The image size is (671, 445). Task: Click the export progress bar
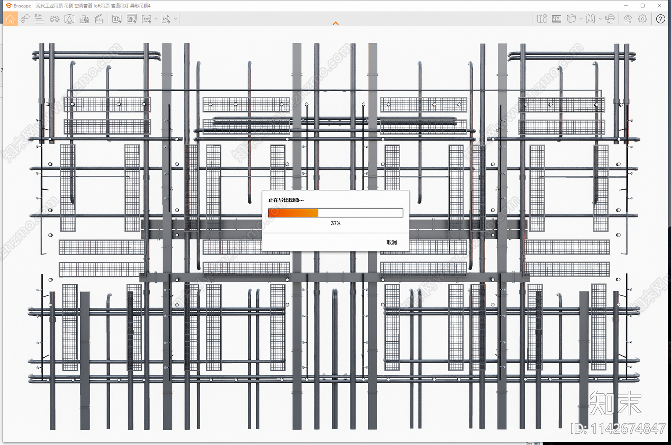pyautogui.click(x=335, y=213)
